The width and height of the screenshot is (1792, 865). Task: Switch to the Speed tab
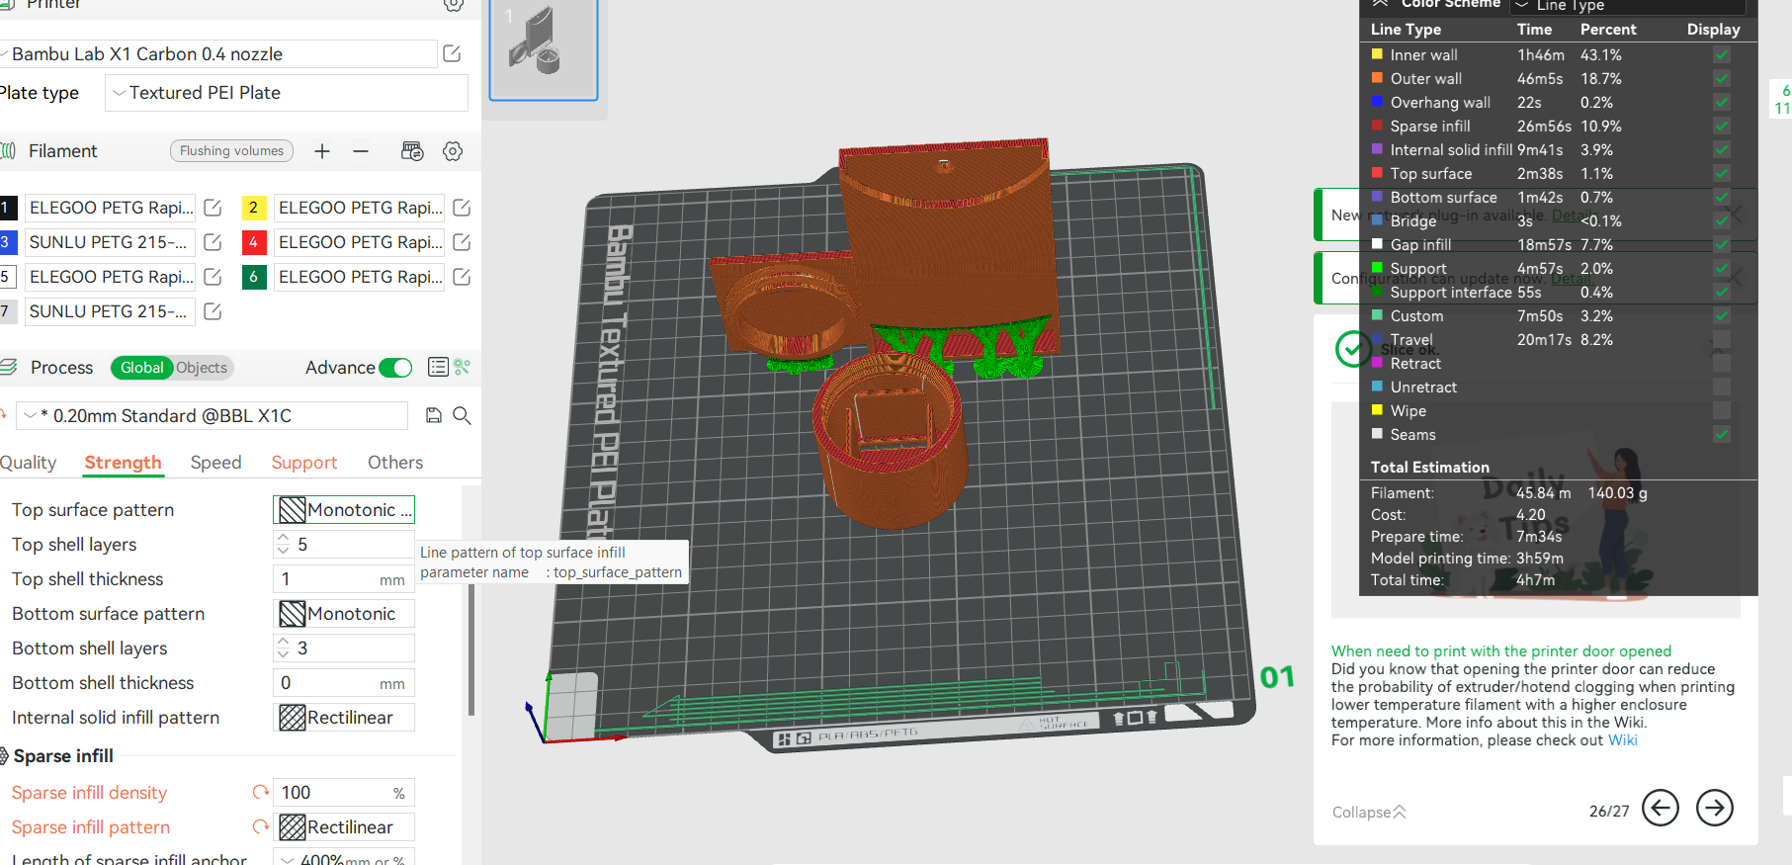click(215, 463)
